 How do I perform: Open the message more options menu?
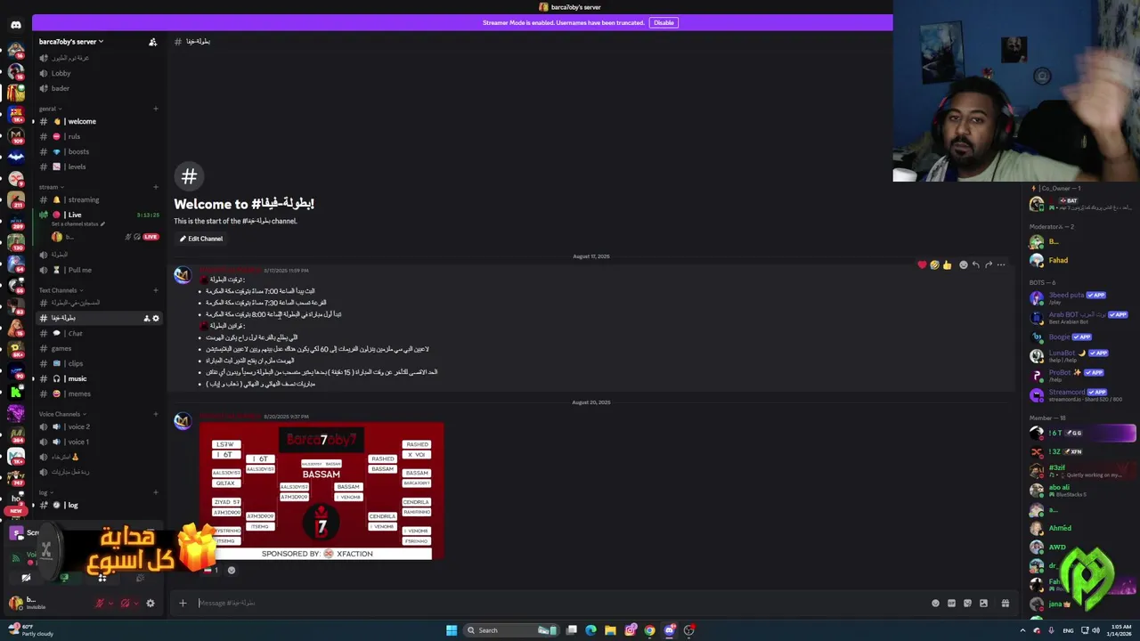pos(1001,264)
